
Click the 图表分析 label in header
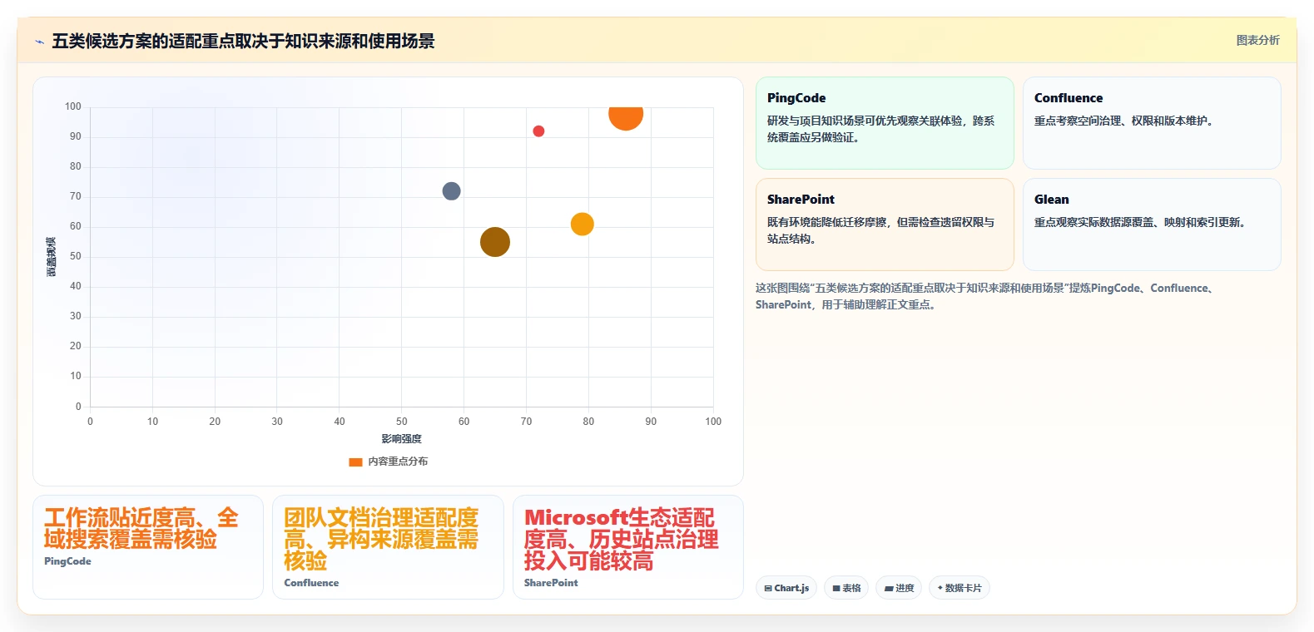pos(1257,40)
